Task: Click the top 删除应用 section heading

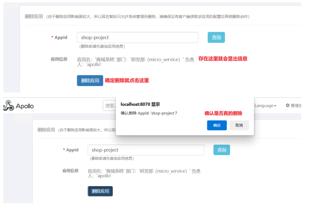Action: [34, 17]
